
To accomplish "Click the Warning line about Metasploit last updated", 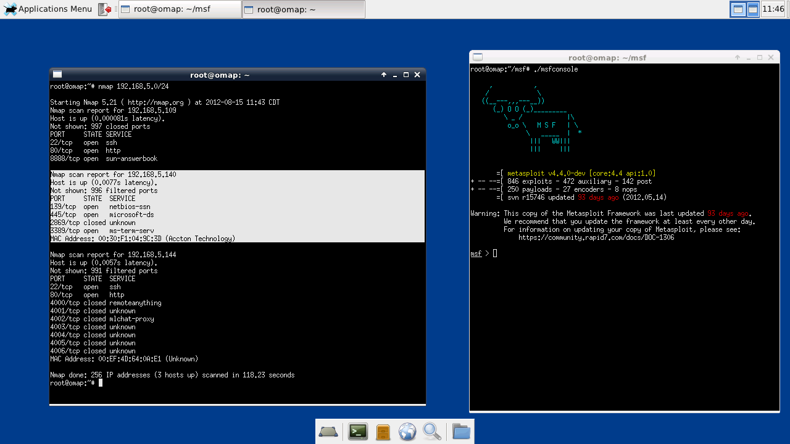I will [611, 213].
